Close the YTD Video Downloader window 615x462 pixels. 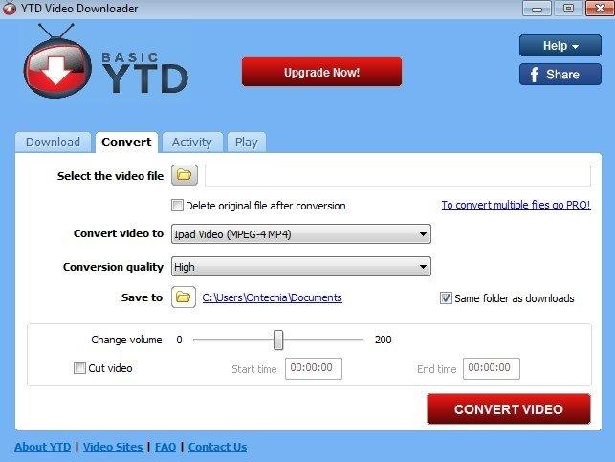pyautogui.click(x=594, y=9)
